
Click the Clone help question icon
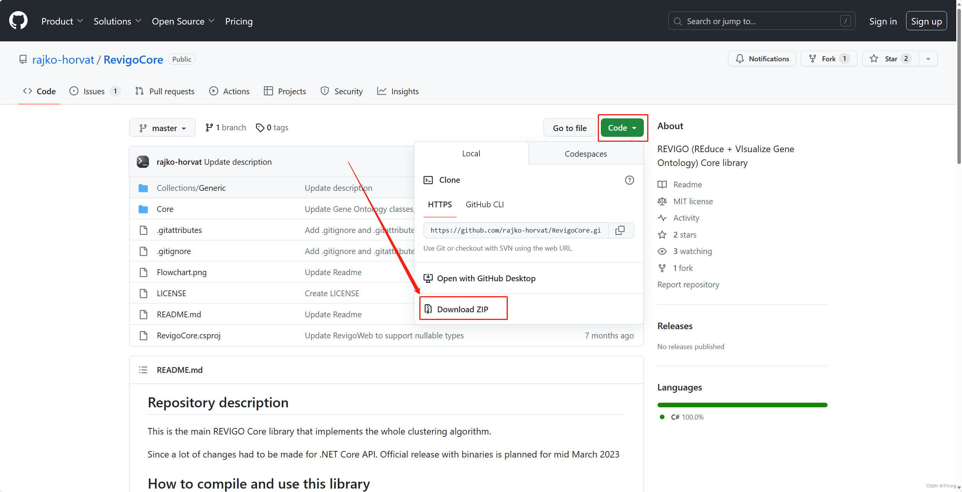629,180
